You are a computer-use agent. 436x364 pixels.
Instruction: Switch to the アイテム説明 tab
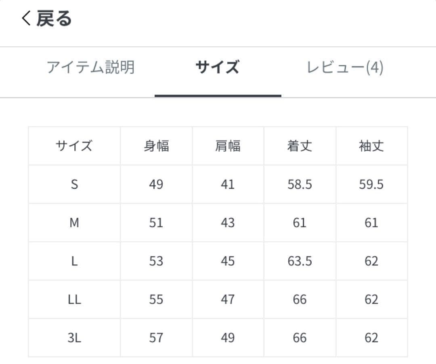click(x=91, y=68)
